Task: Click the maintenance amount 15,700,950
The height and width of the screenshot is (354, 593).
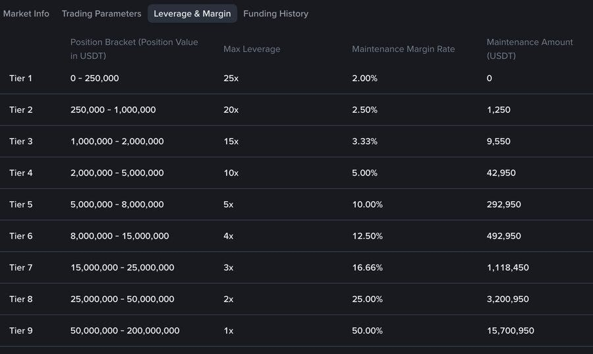Action: 511,331
